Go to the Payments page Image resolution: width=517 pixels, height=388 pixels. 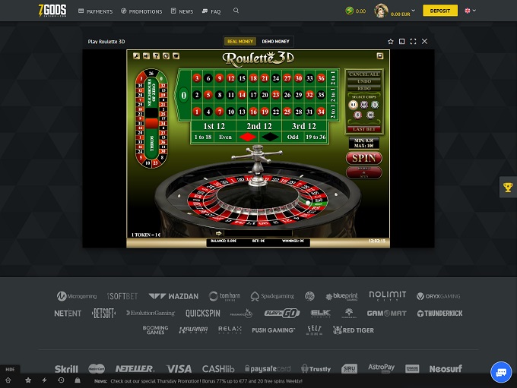[x=96, y=11]
